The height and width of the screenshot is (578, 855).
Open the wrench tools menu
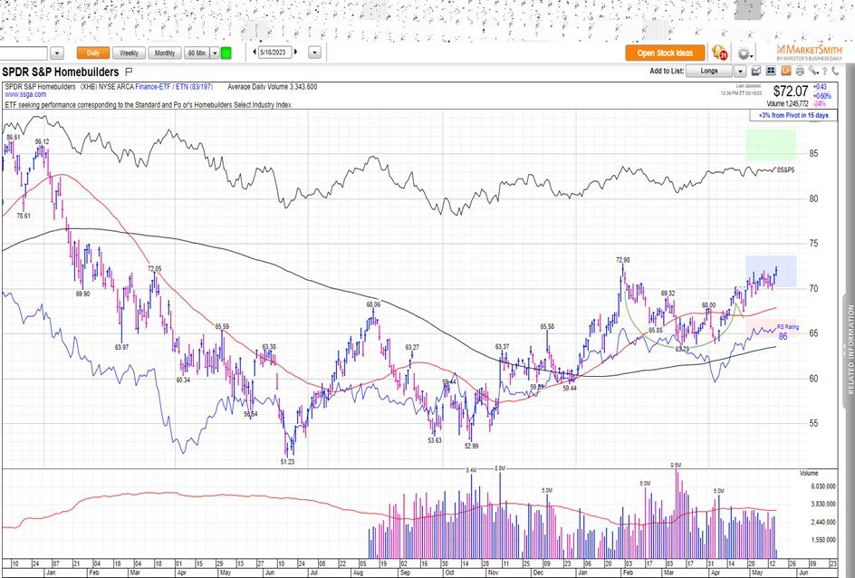tap(813, 71)
